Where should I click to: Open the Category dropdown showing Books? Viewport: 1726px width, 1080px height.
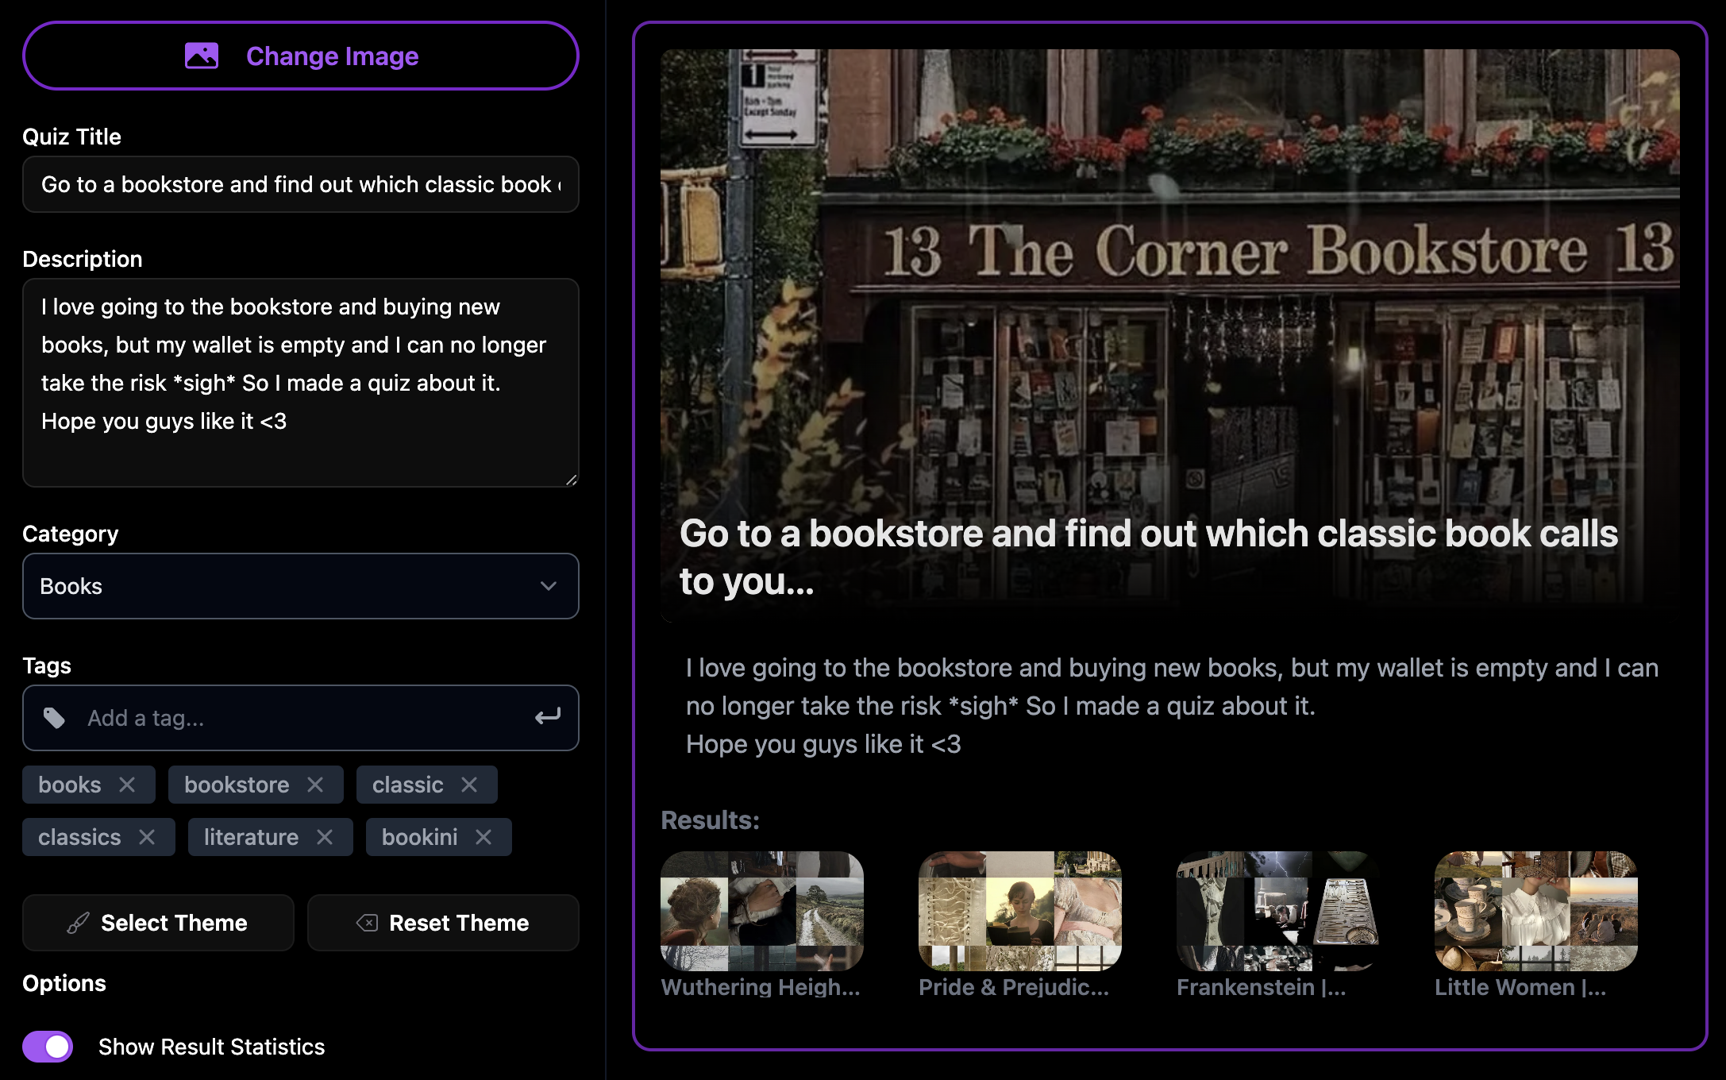point(300,586)
